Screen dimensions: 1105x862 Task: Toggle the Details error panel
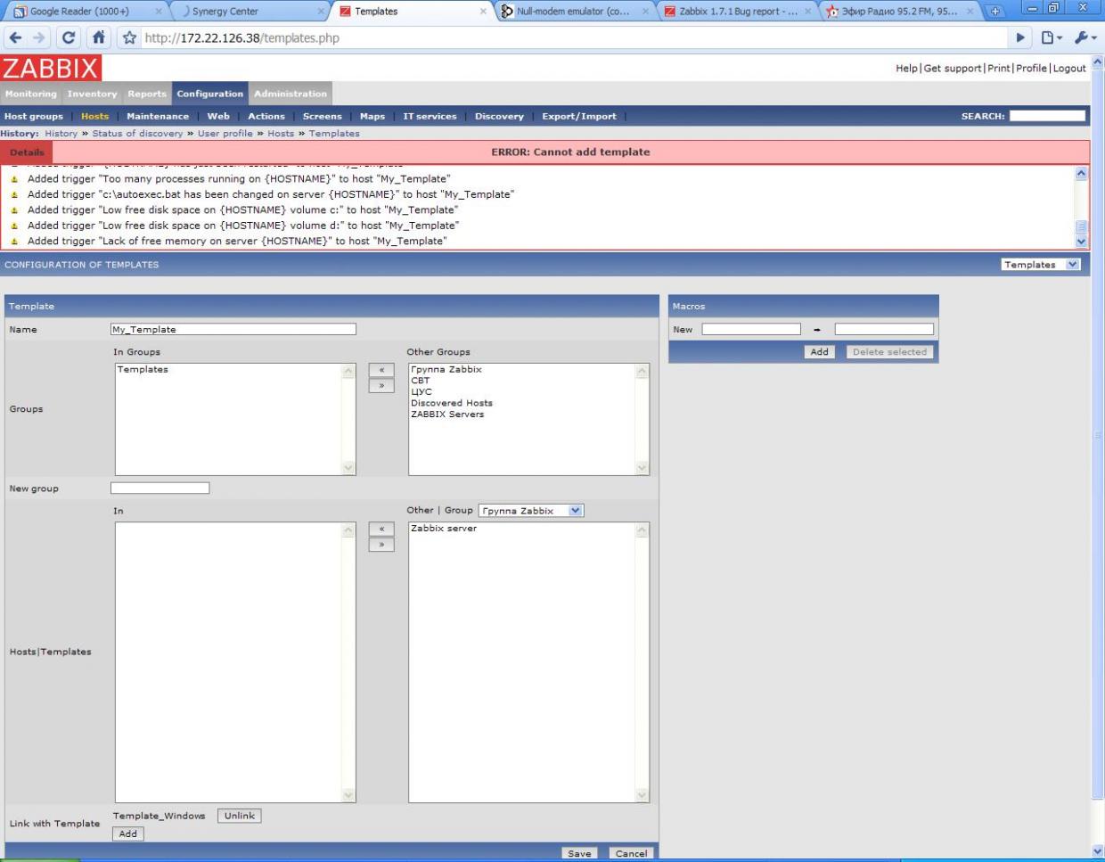[x=27, y=152]
